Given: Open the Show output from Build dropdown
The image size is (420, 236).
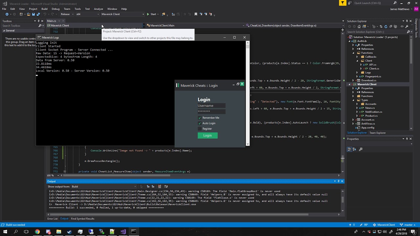Looking at the screenshot, I should pos(104,187).
